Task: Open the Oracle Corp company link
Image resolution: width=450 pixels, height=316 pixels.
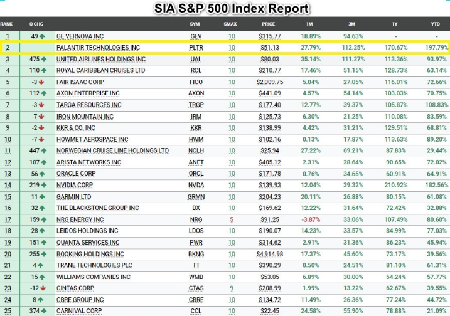Action: click(76, 174)
